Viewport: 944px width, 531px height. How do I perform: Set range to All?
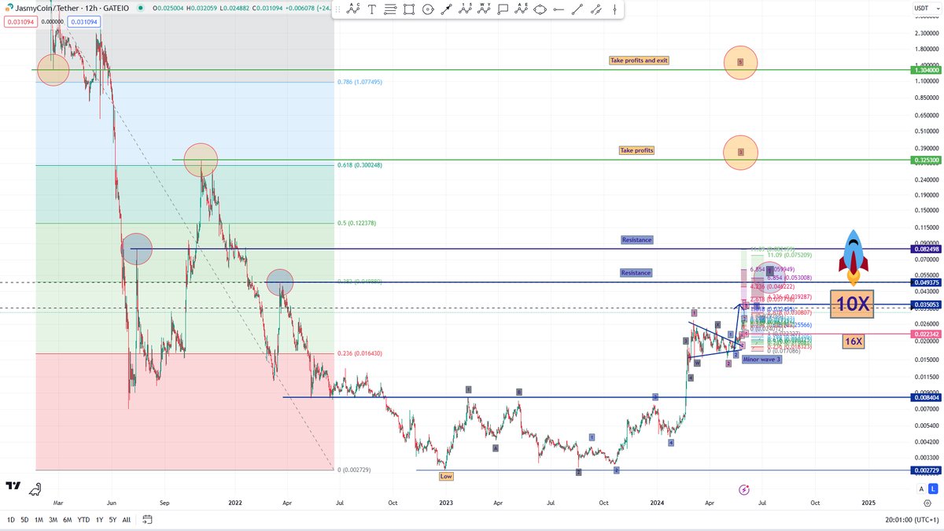(127, 520)
